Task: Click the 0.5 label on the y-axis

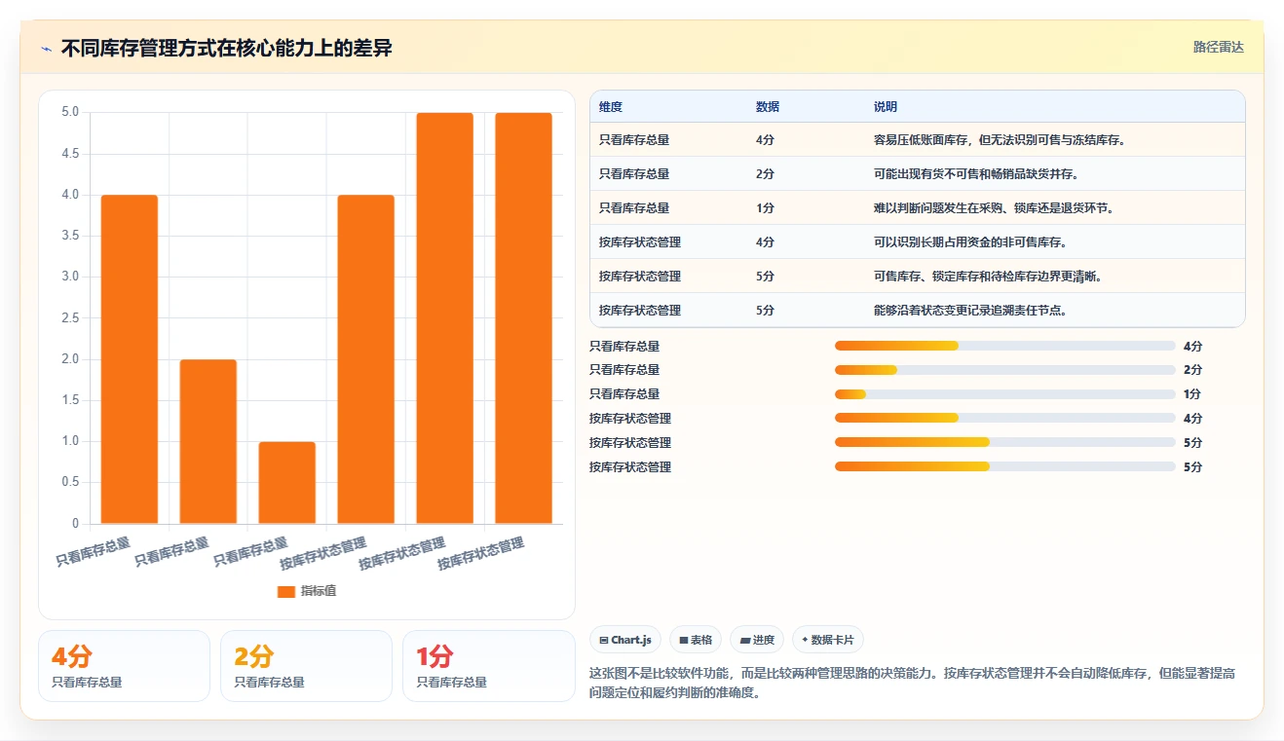Action: coord(70,482)
